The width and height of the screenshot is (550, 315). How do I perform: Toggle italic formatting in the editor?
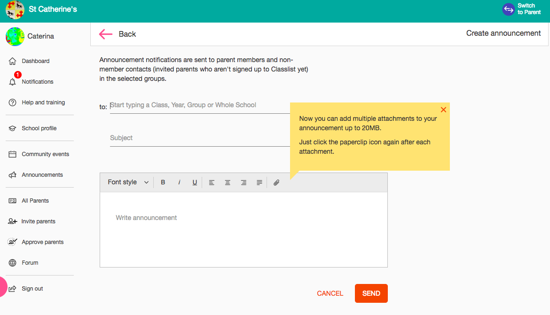pos(179,182)
